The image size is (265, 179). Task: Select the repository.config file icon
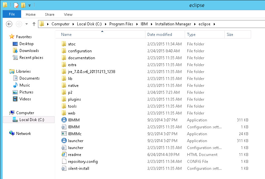click(x=64, y=161)
